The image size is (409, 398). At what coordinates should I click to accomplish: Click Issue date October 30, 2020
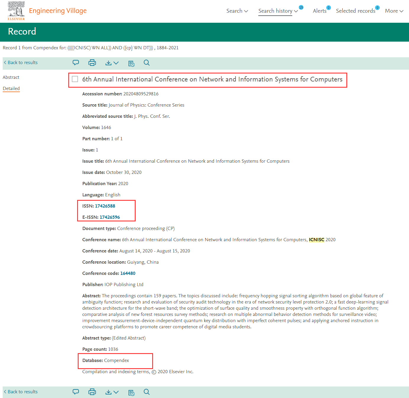pyautogui.click(x=112, y=172)
